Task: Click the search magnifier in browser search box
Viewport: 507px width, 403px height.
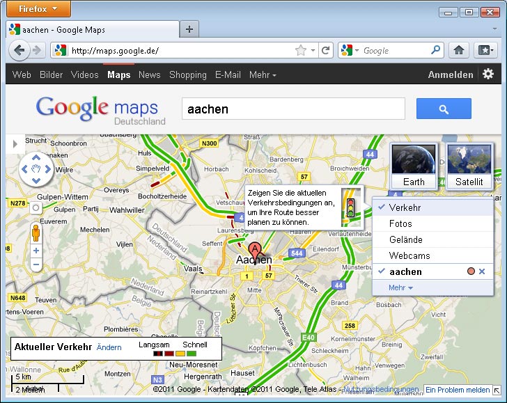Action: click(x=435, y=50)
